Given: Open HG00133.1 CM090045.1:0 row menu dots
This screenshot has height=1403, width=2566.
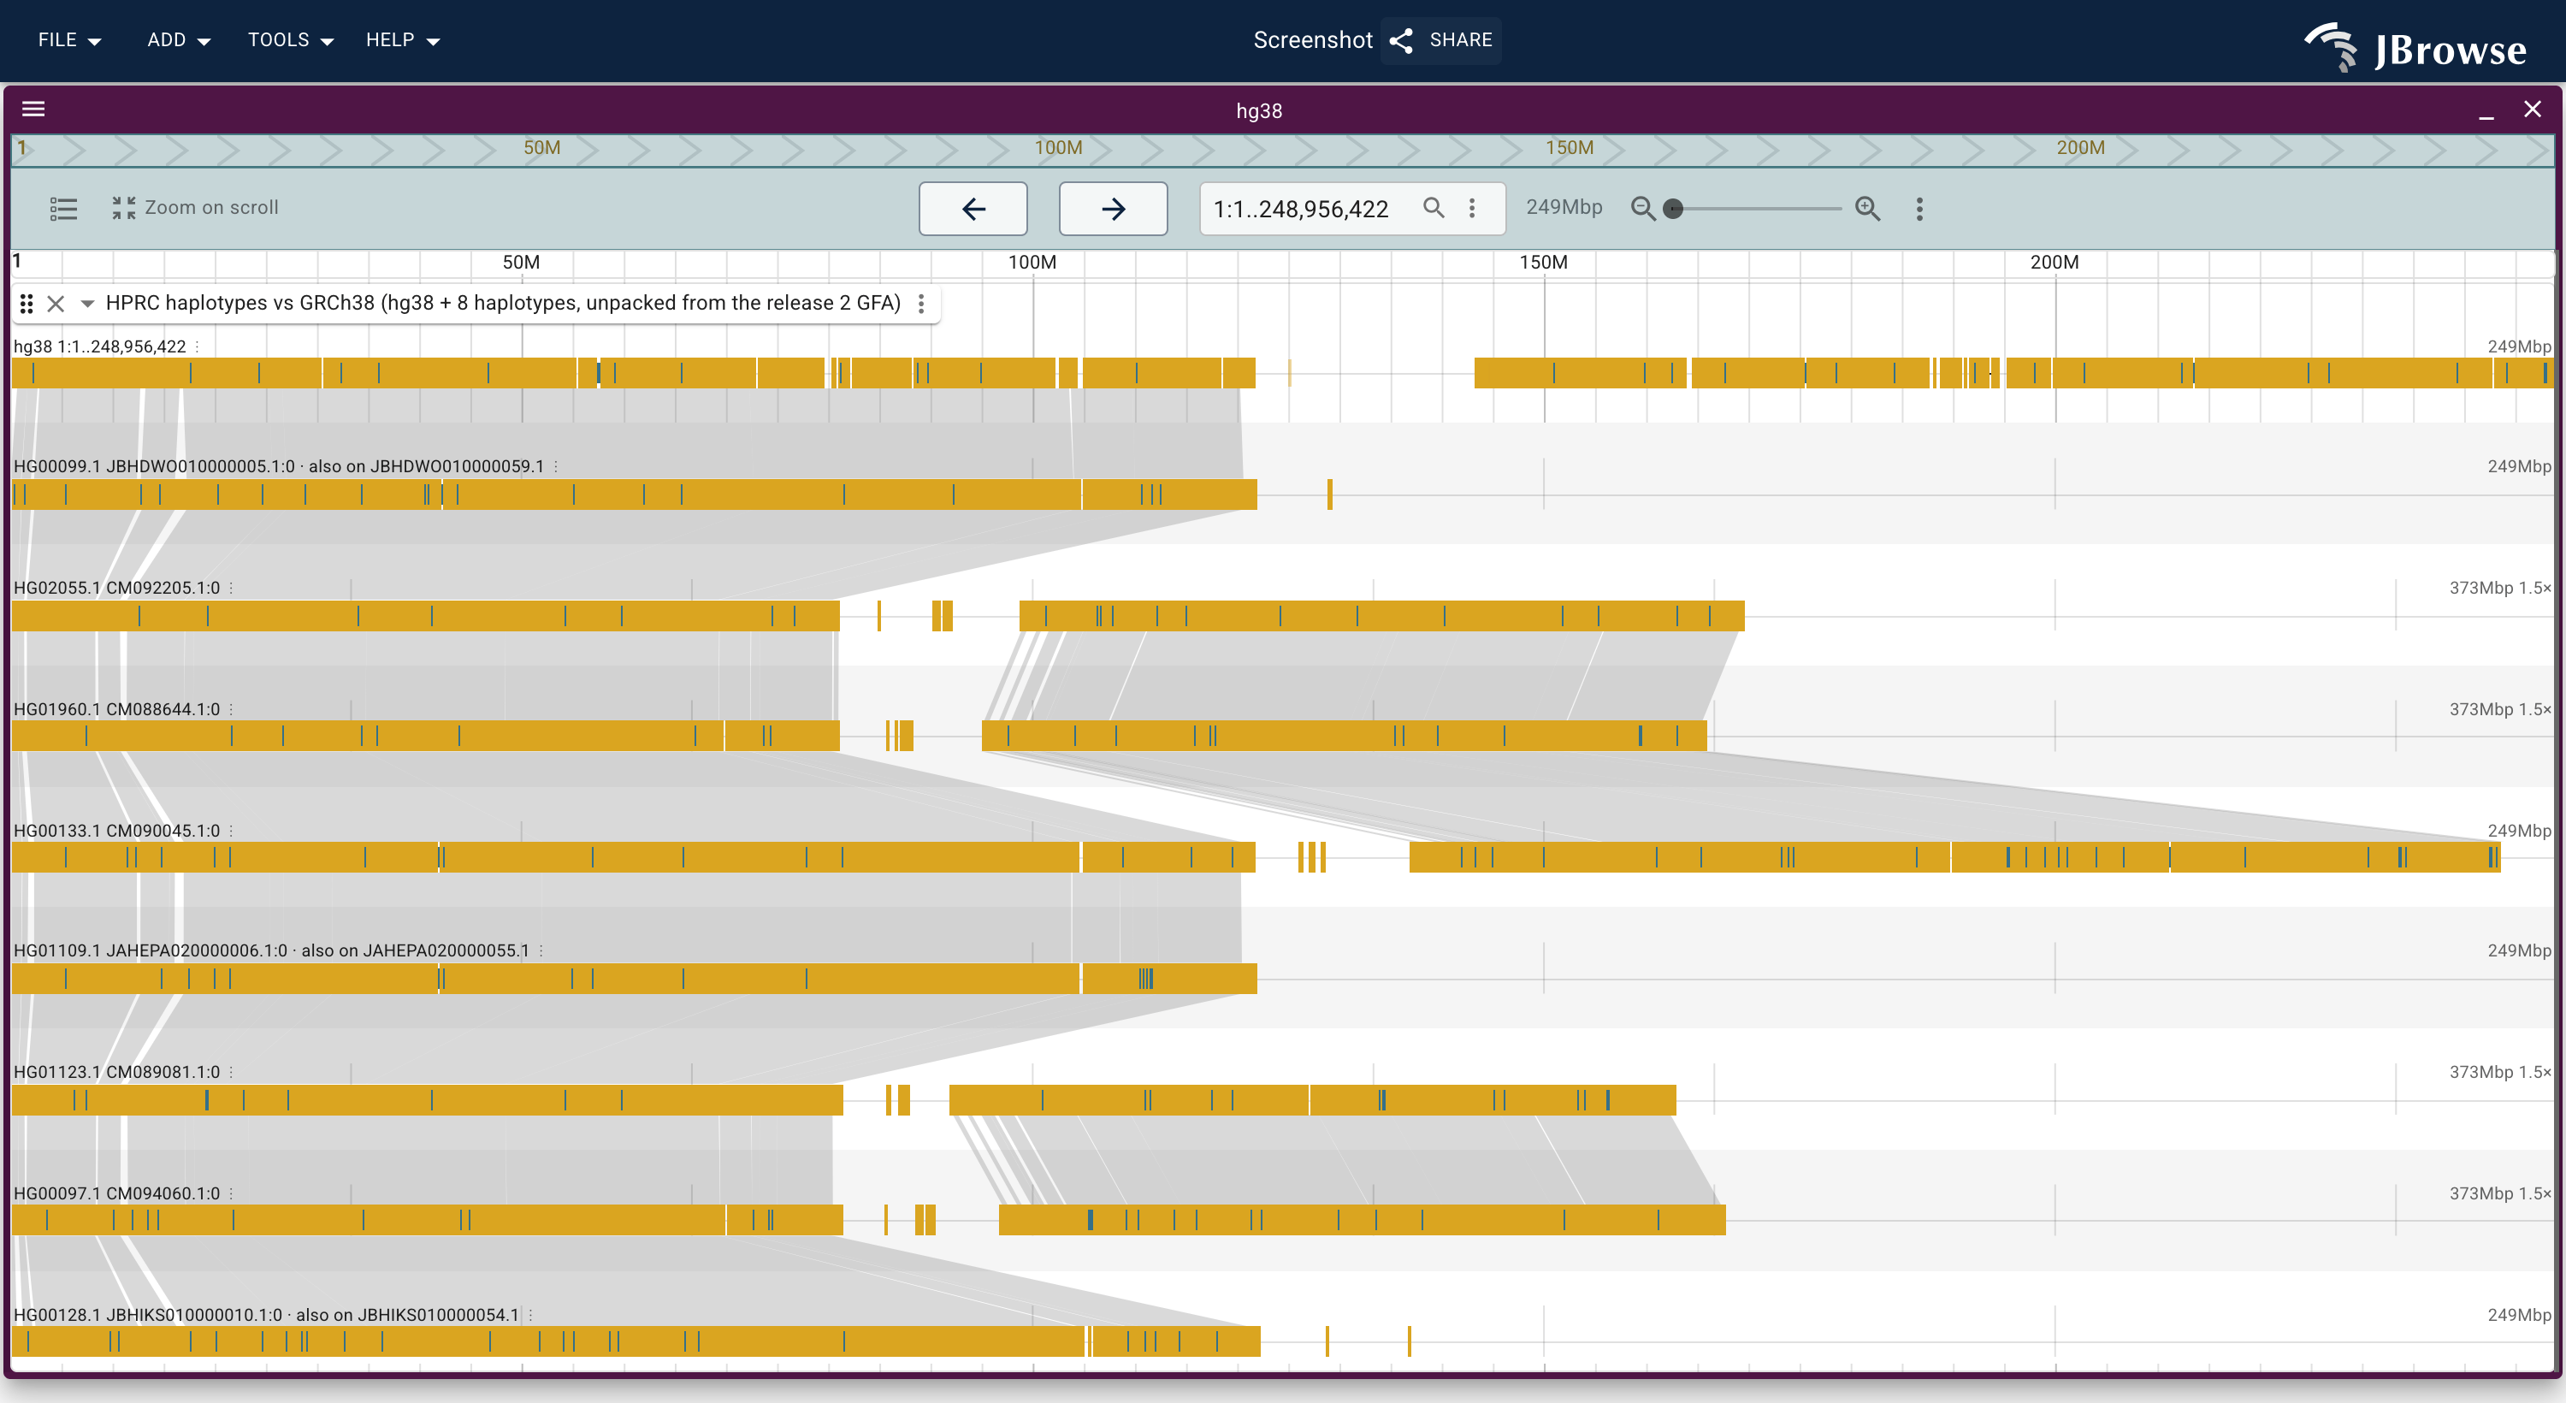Looking at the screenshot, I should coord(231,831).
